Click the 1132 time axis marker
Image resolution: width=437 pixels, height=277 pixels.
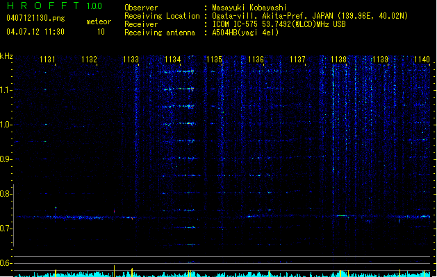point(89,60)
